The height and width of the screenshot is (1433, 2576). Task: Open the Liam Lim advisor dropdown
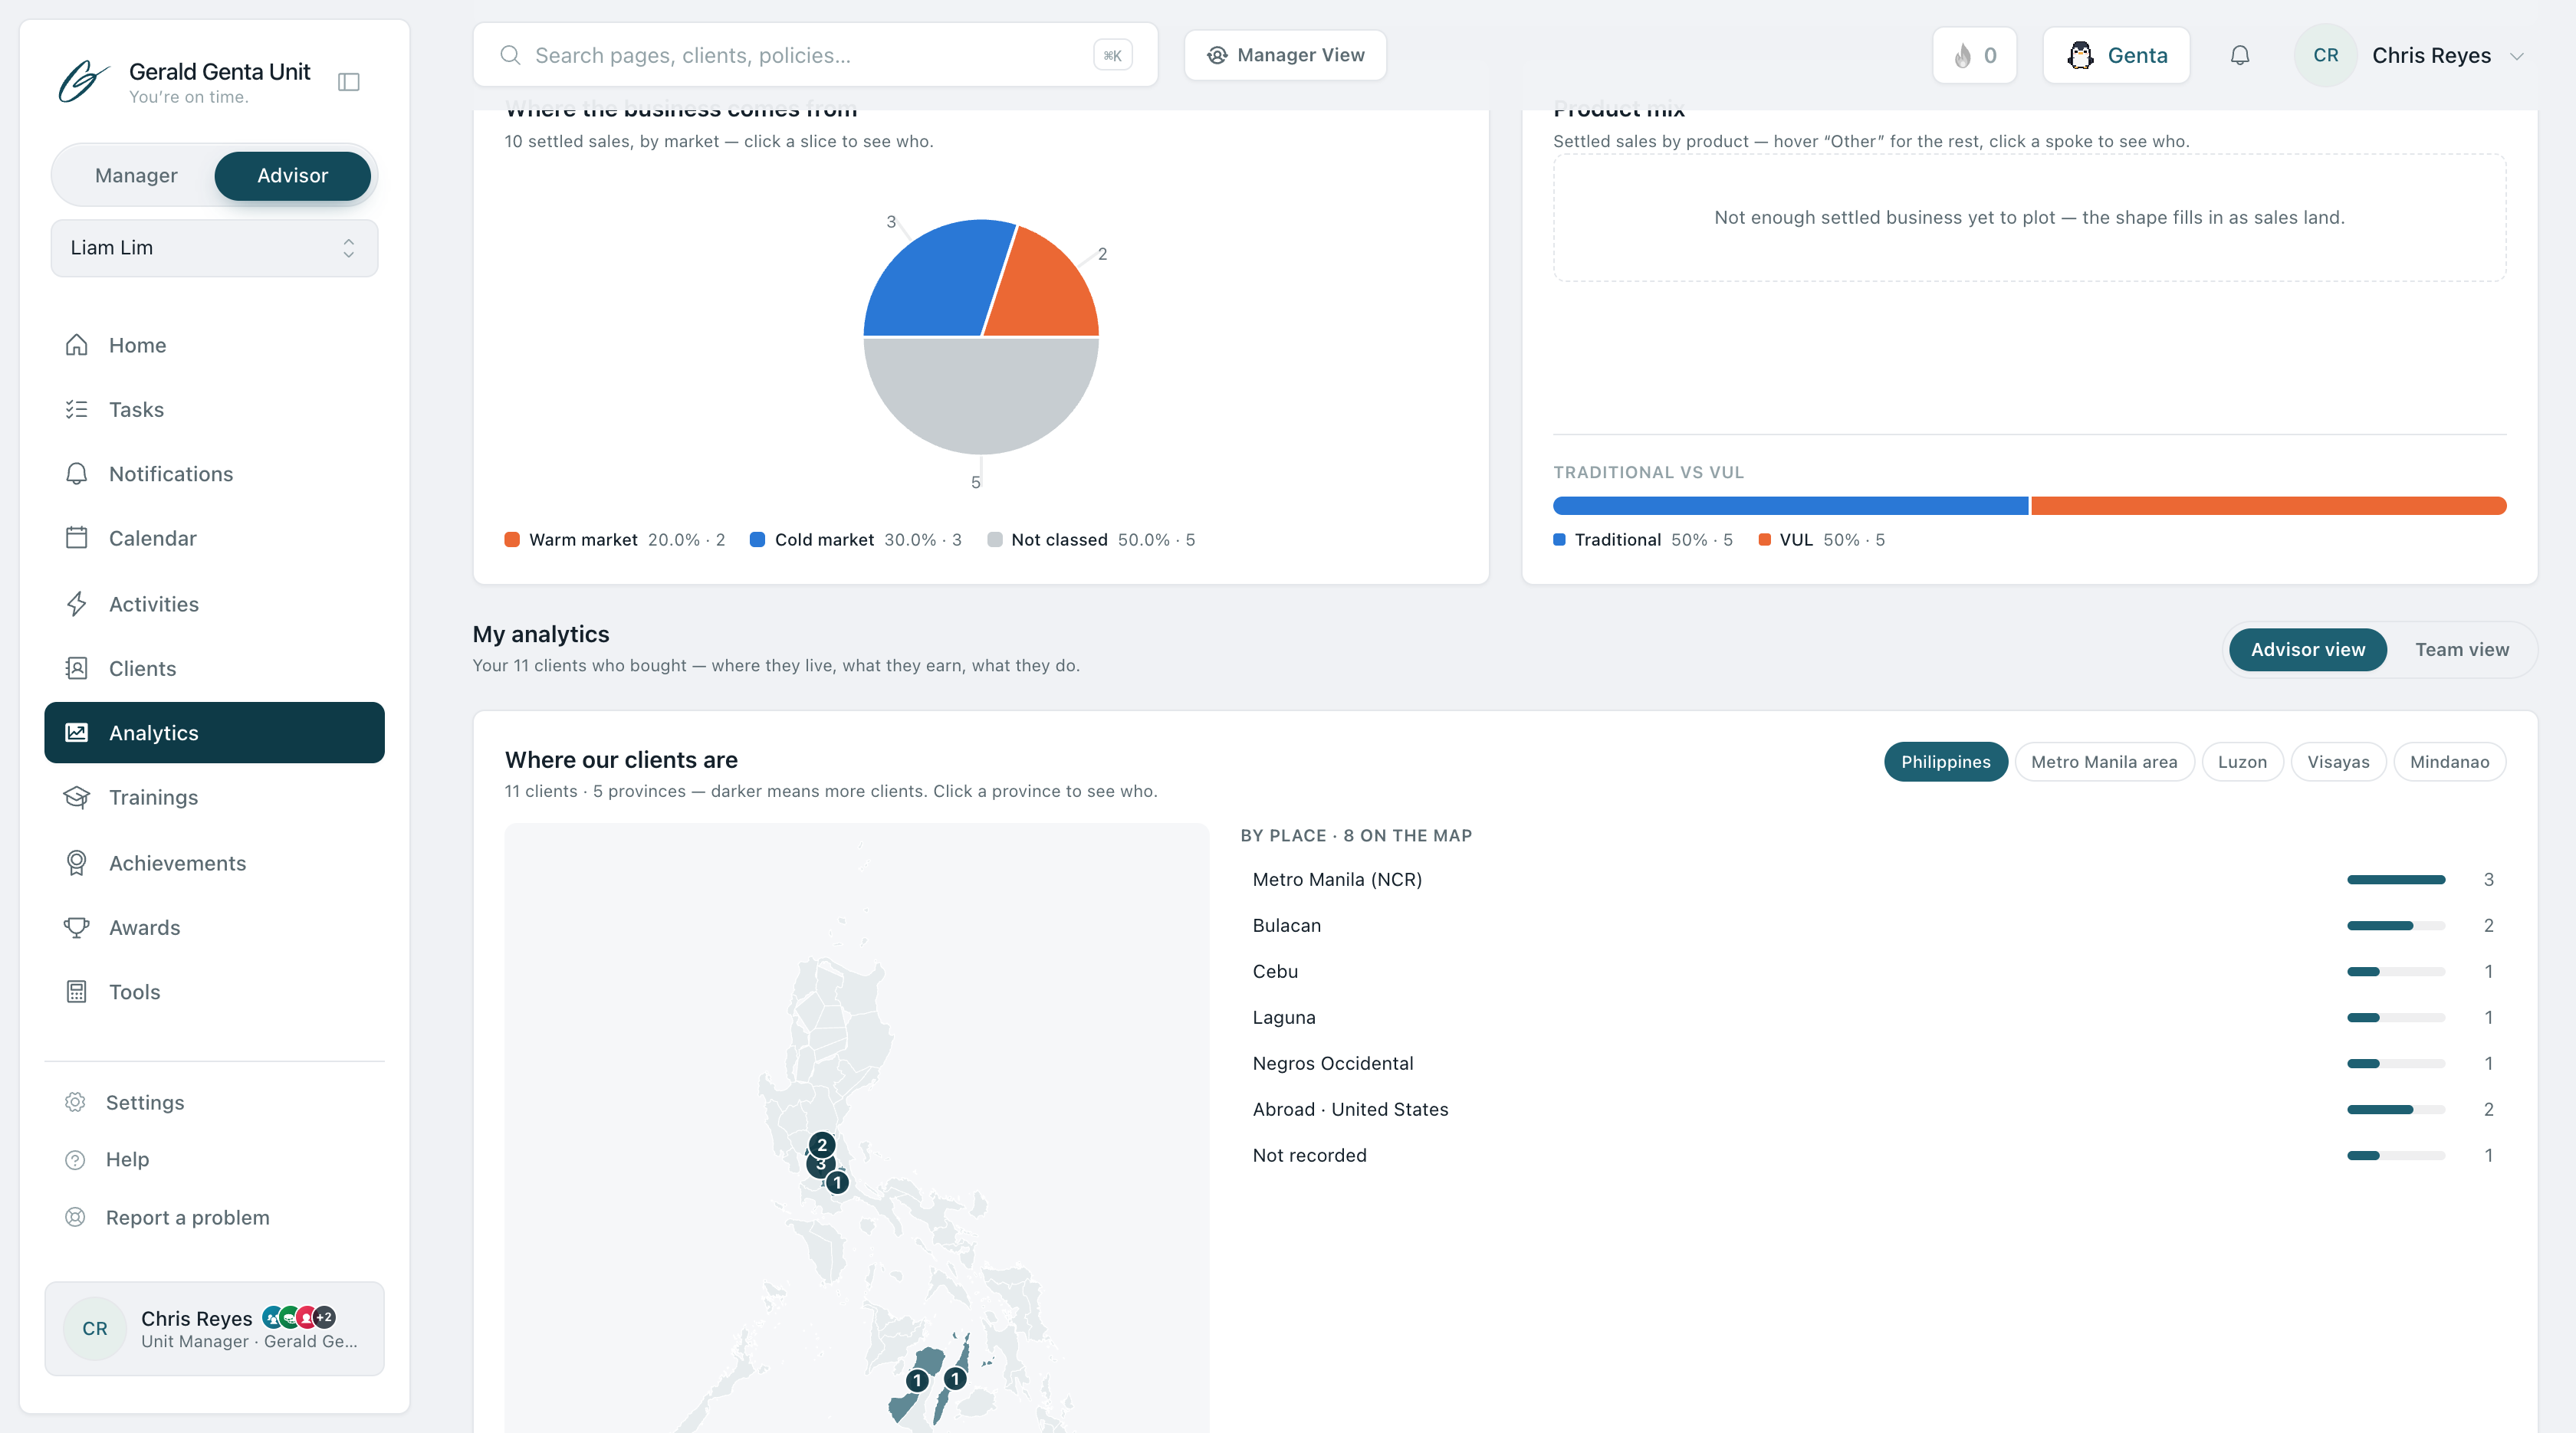pyautogui.click(x=214, y=248)
